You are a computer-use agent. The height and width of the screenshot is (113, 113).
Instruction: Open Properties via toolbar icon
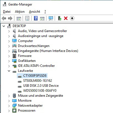(27, 18)
